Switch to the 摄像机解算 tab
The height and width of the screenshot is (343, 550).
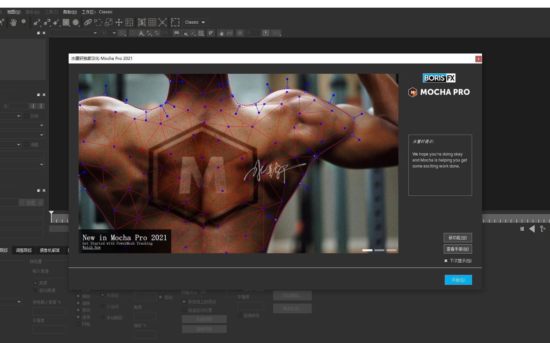[50, 250]
